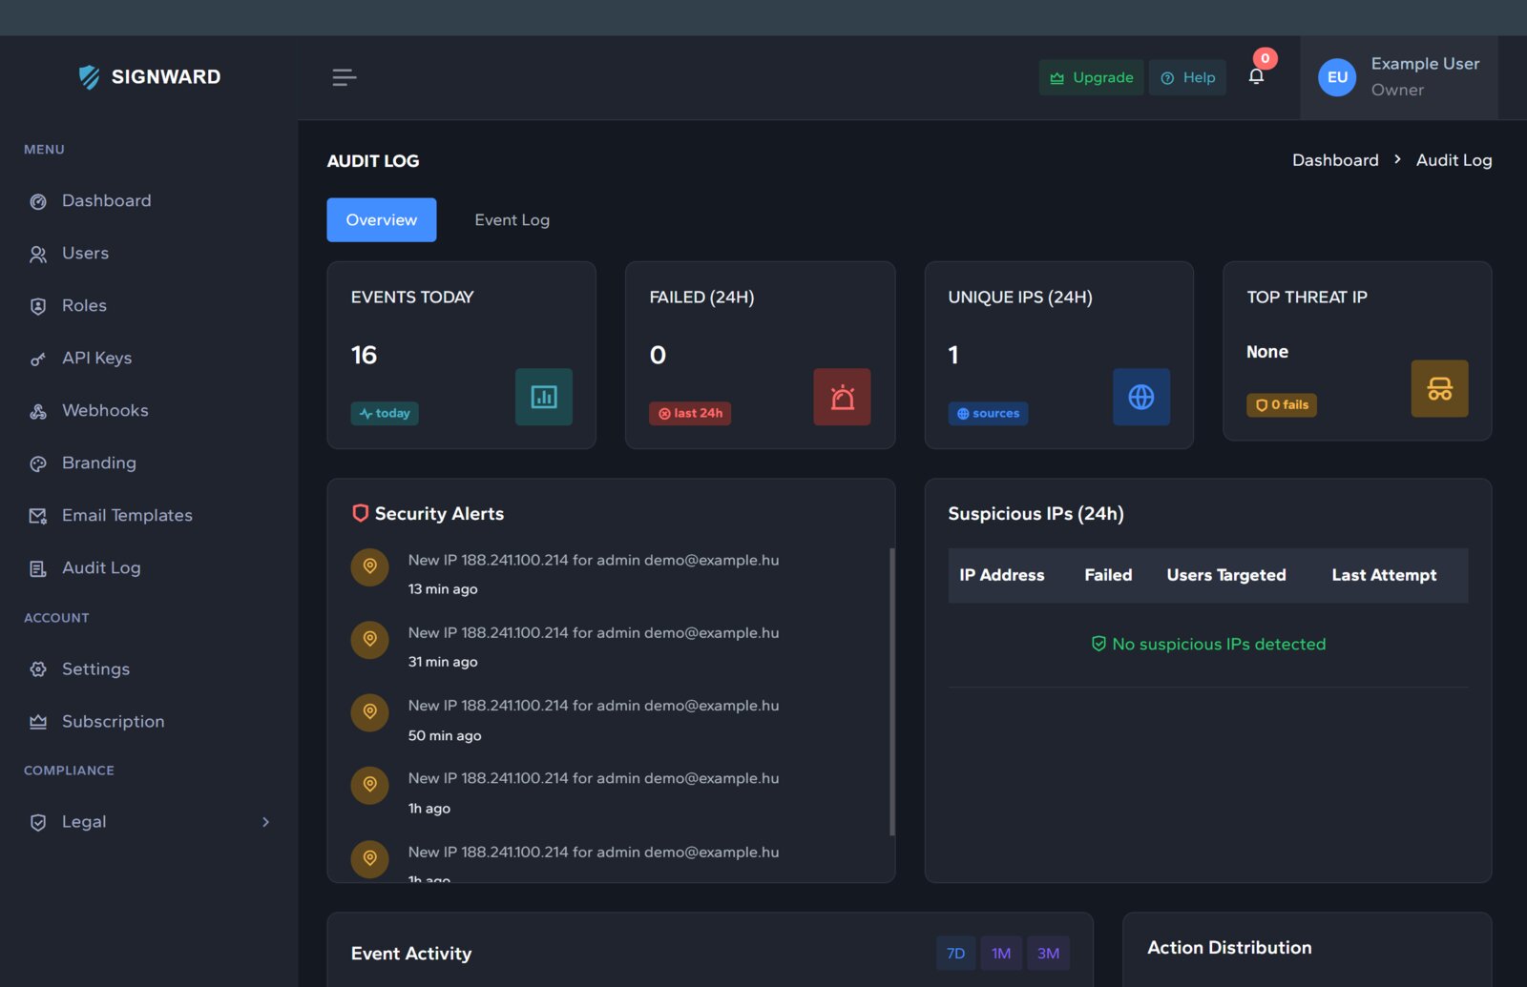1527x987 pixels.
Task: Switch to the Overview tab
Action: [x=382, y=219]
